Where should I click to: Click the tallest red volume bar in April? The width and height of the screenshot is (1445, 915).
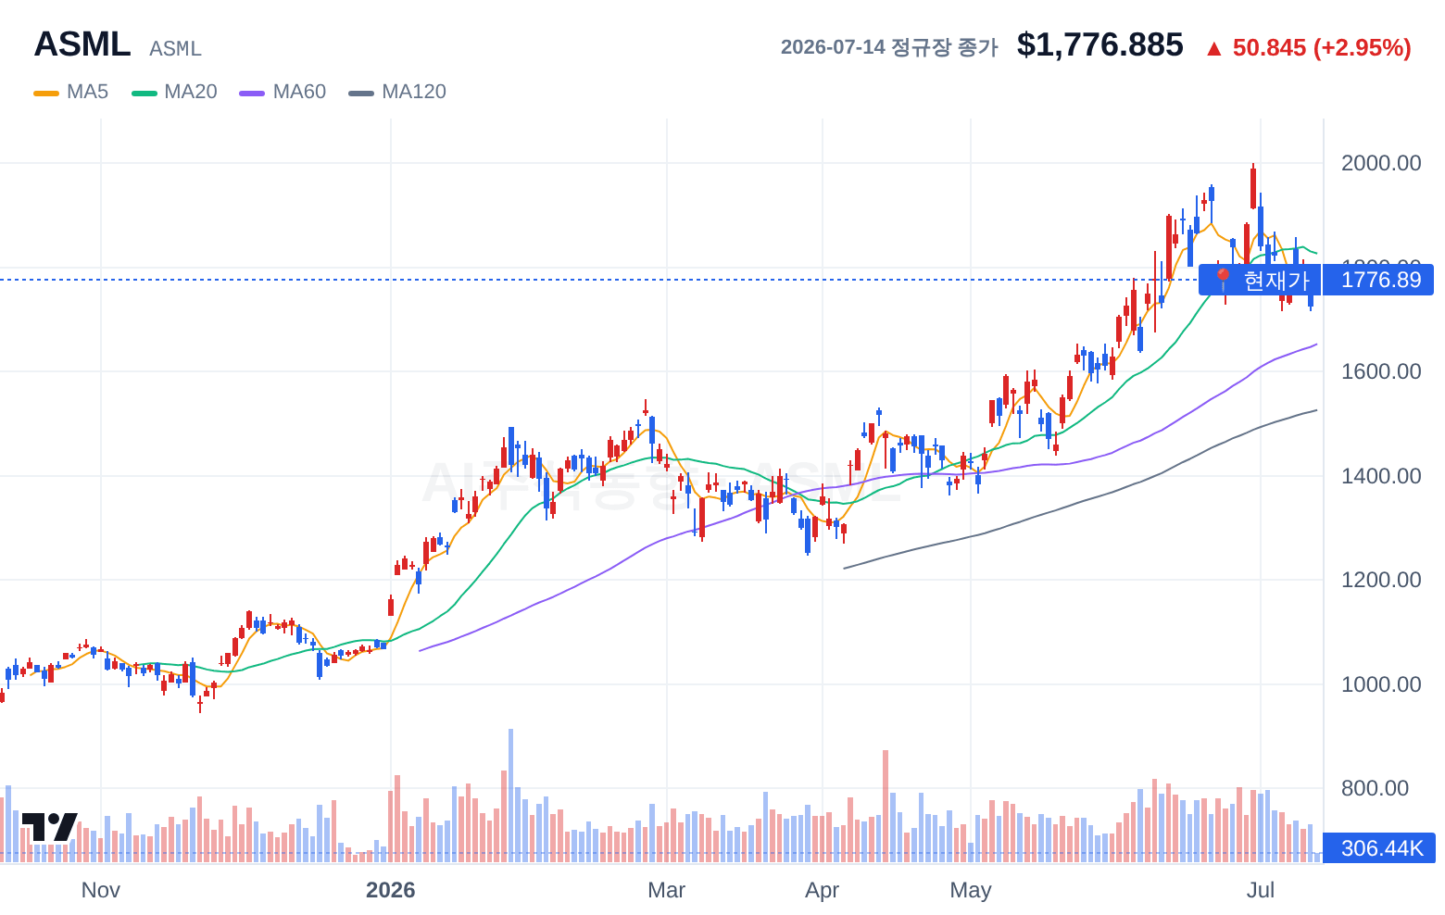[x=886, y=807]
